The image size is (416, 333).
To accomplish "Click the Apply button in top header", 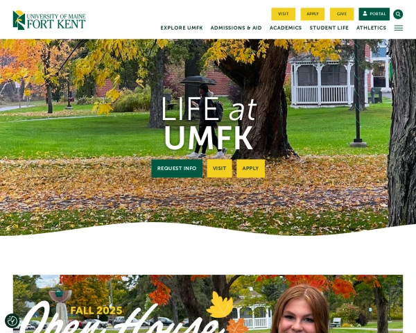I will (313, 14).
